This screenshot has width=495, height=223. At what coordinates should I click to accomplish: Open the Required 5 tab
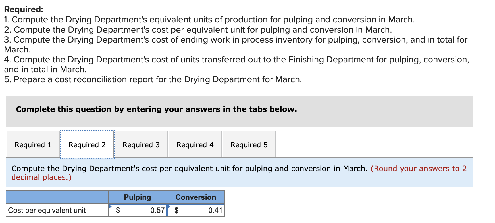[249, 145]
